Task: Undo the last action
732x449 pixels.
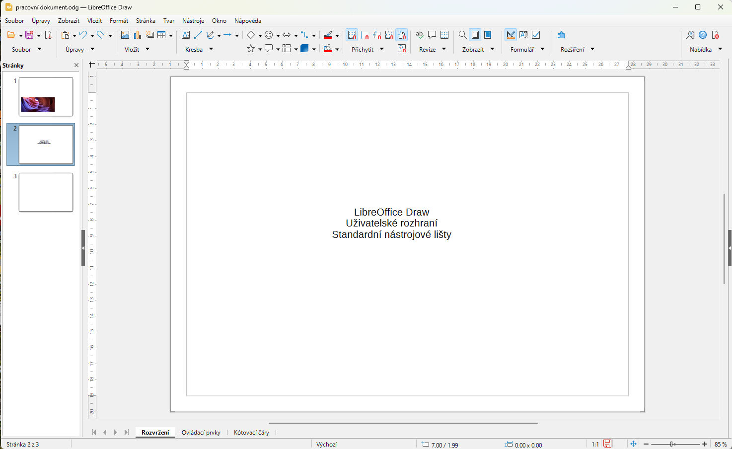Action: click(x=83, y=35)
